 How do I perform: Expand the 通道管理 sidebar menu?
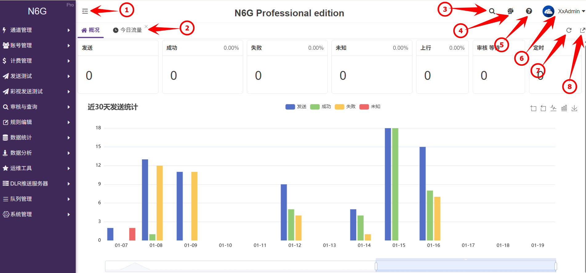click(37, 30)
